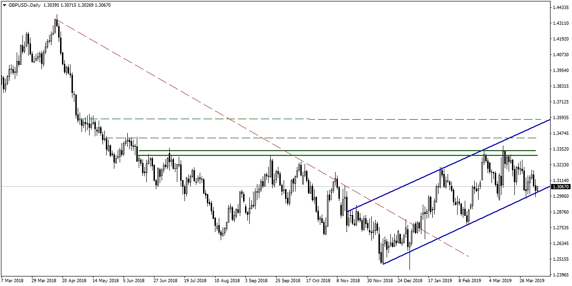Click the 1.38315 price scale label
Screen dimensions: 572x286
(x=562, y=86)
